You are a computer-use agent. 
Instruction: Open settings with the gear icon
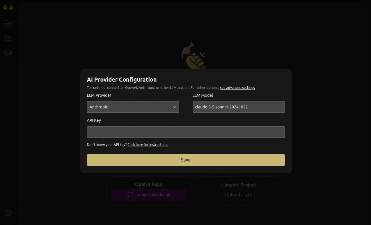pos(8,212)
